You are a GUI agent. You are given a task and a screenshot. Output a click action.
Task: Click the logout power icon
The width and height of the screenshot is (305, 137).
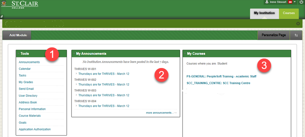pyautogui.click(x=301, y=2)
